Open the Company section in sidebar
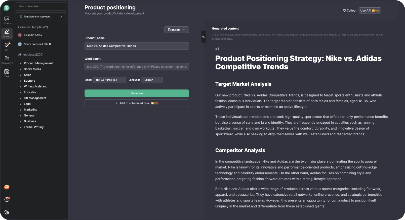Viewport: 405px width, 220px height. 7,60
